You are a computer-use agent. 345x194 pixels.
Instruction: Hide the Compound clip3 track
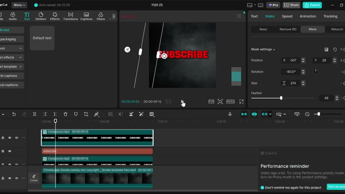pos(10,138)
